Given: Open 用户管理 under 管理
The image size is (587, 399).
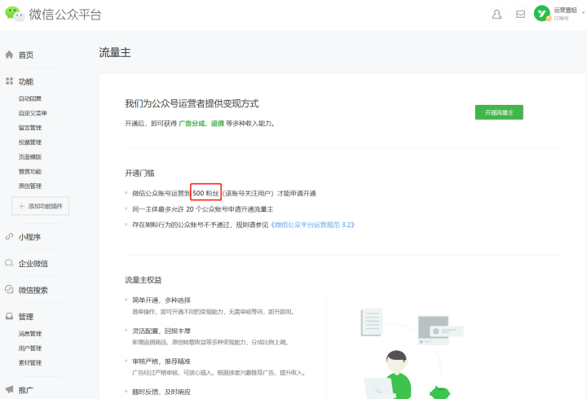Looking at the screenshot, I should tap(30, 349).
